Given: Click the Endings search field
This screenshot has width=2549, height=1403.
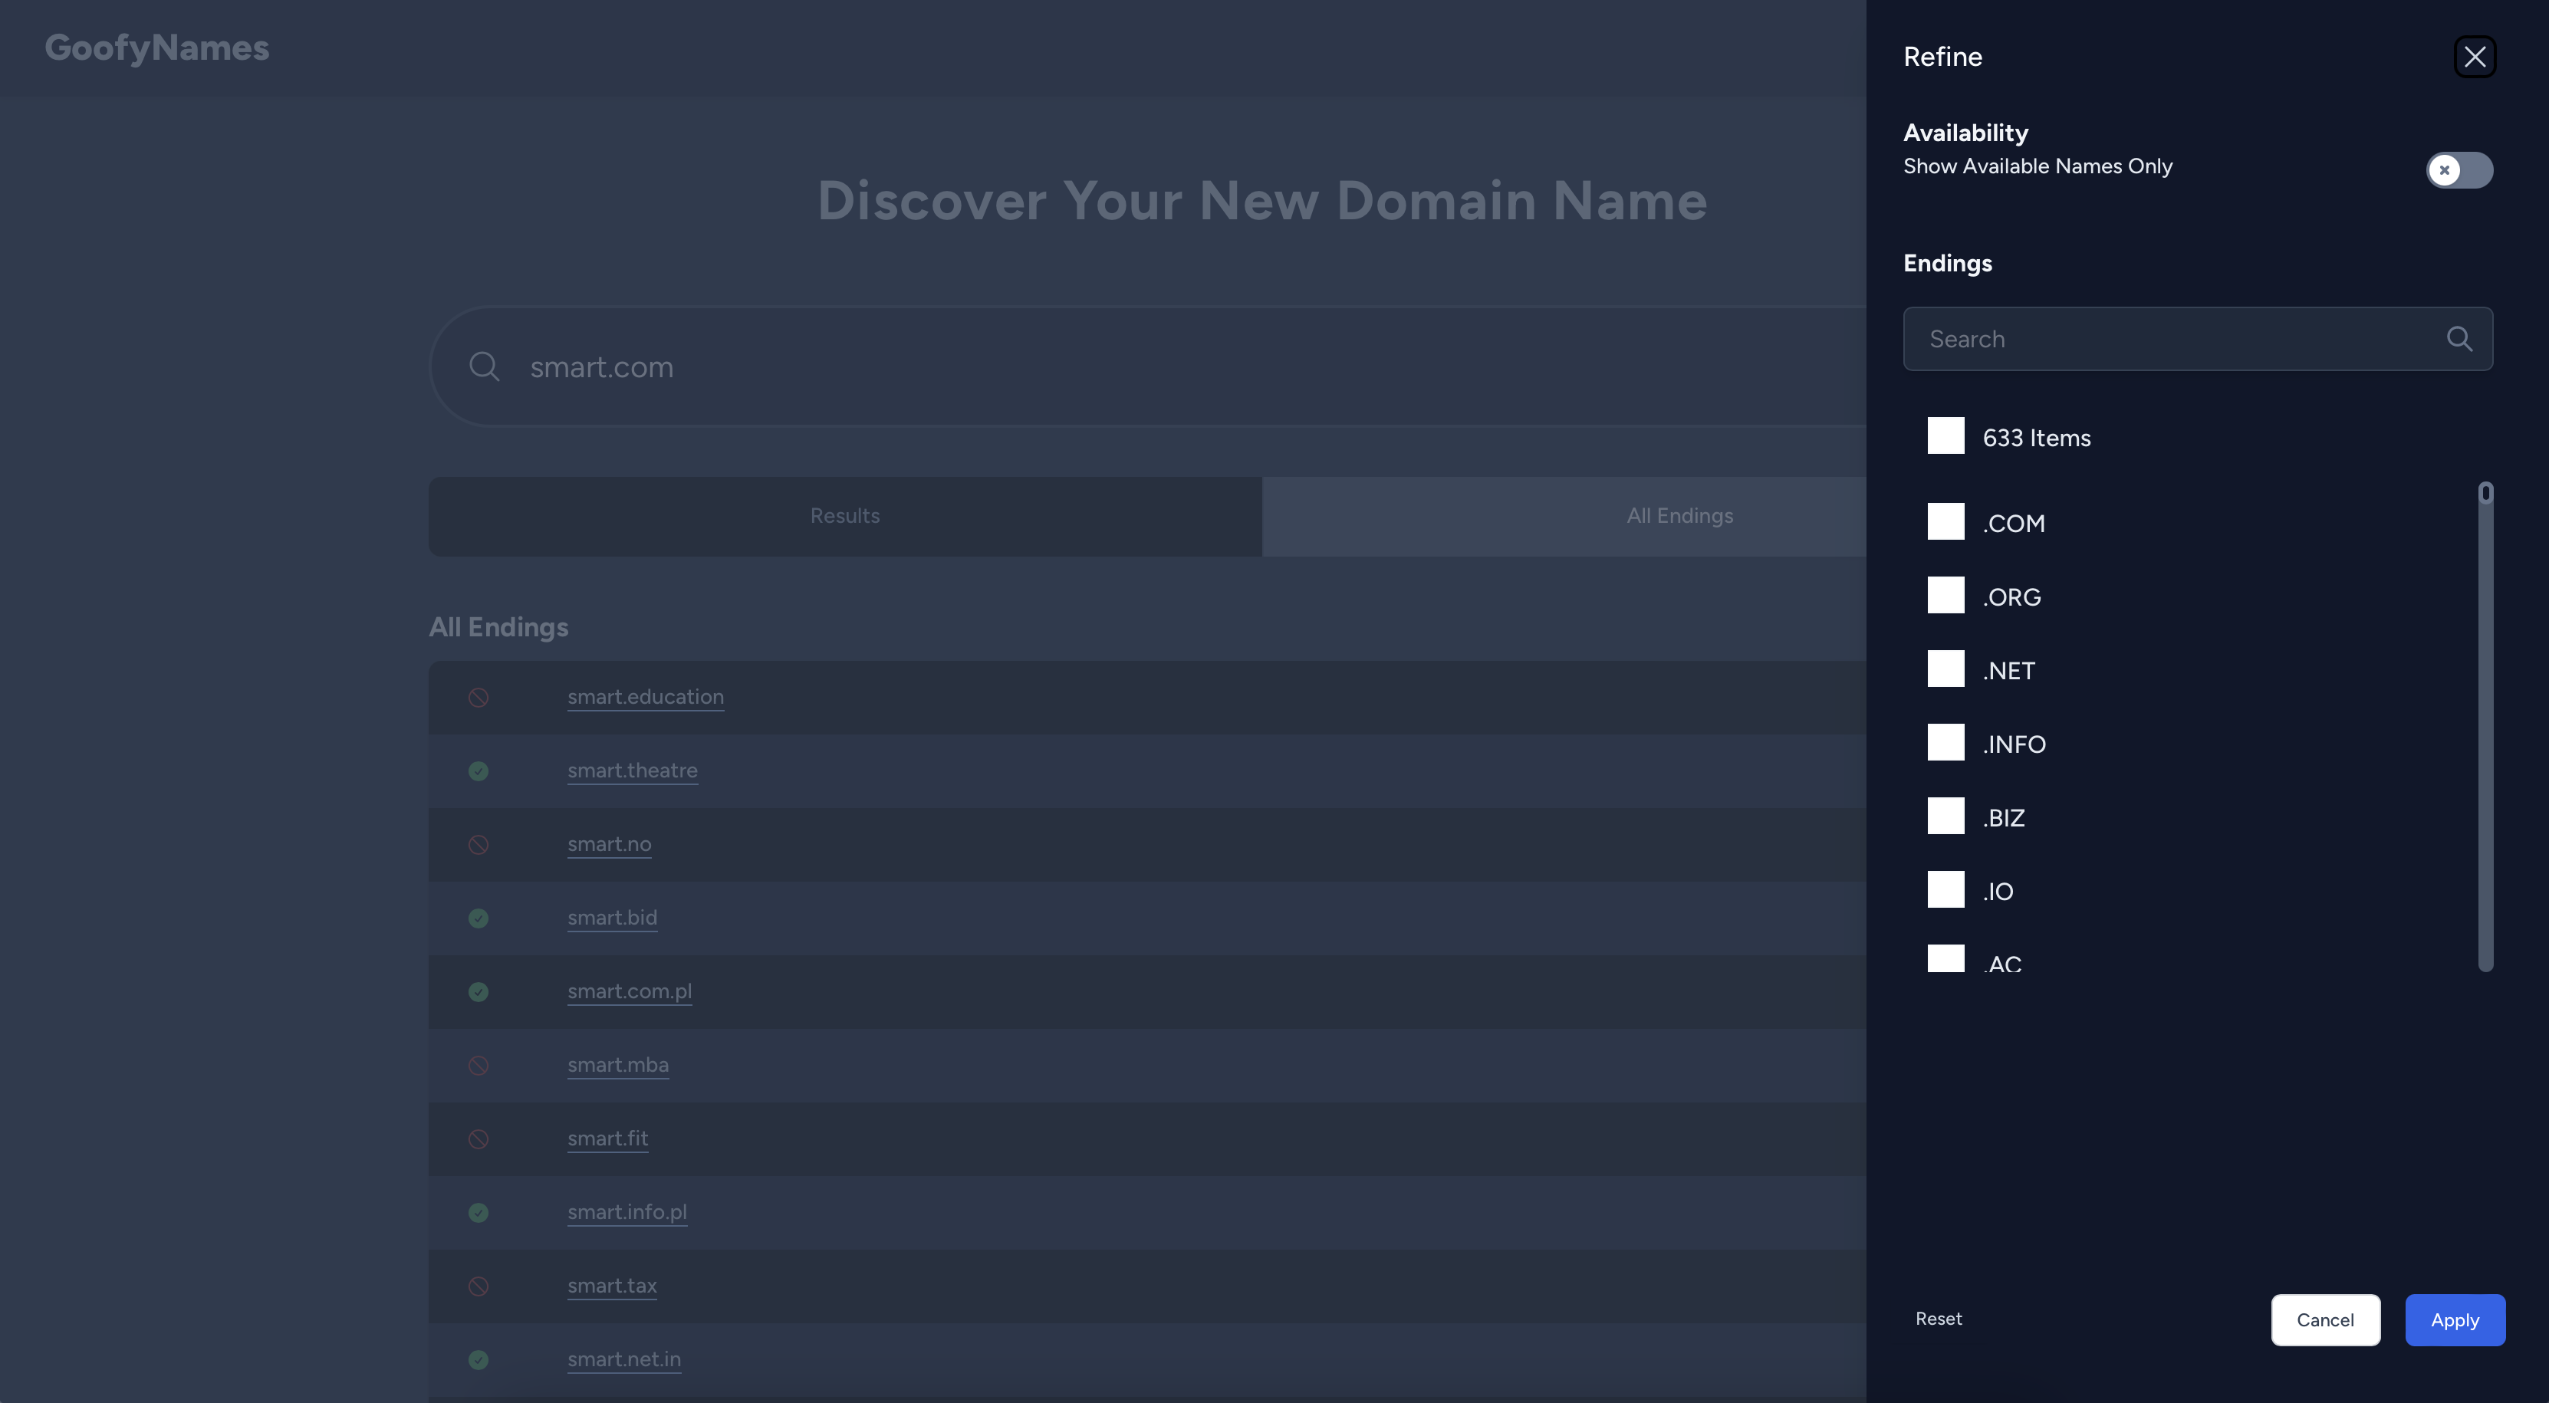Looking at the screenshot, I should pyautogui.click(x=2197, y=338).
